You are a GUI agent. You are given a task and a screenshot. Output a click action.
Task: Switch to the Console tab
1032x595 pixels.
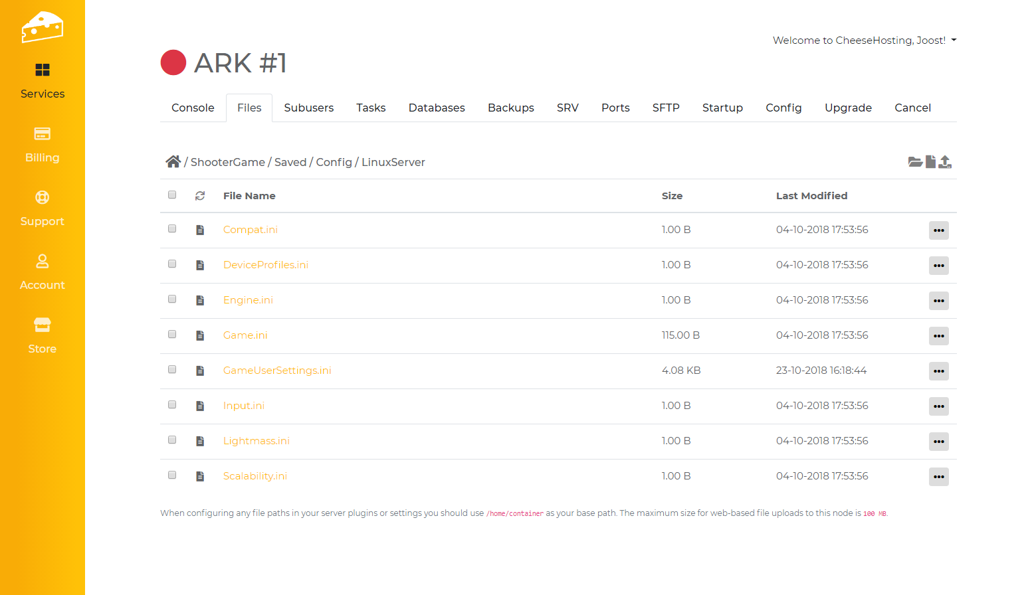click(193, 108)
